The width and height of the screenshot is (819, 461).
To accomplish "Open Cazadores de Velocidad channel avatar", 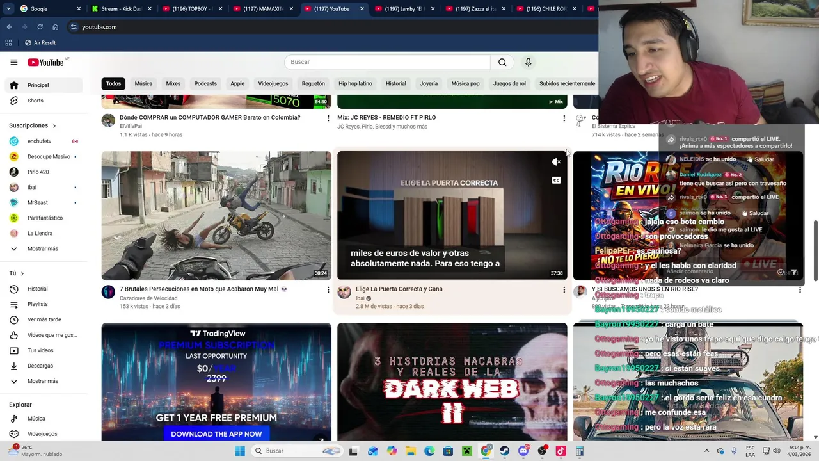I will (108, 292).
